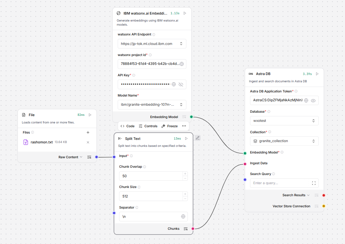This screenshot has width=345, height=244.
Task: Open info tooltip for Files
Action: point(33,133)
